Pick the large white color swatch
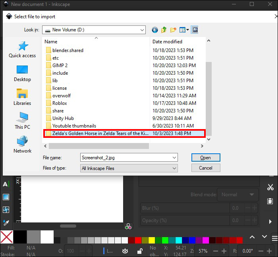The image size is (278, 257). pos(47,237)
